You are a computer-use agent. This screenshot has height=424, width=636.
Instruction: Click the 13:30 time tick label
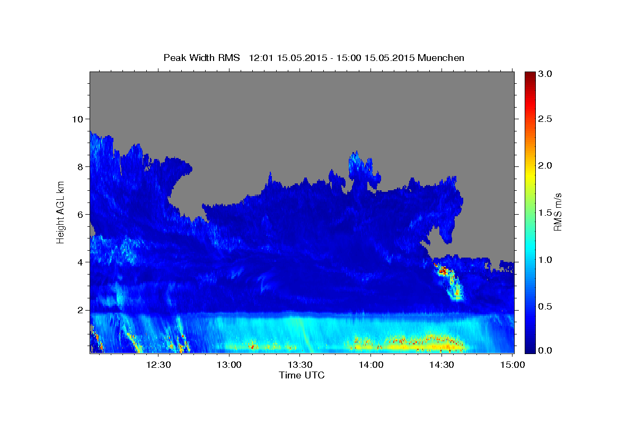pyautogui.click(x=300, y=365)
